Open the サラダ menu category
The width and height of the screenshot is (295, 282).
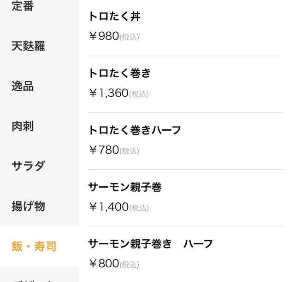pyautogui.click(x=28, y=166)
